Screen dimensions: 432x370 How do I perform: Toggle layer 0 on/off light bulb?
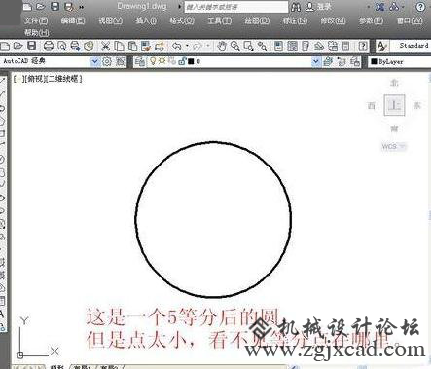click(153, 61)
